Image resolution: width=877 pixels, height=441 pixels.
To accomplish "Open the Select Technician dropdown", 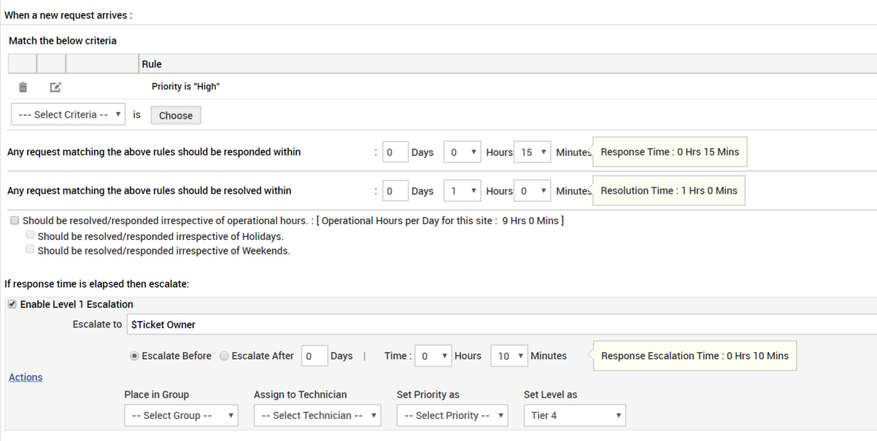I will point(317,416).
